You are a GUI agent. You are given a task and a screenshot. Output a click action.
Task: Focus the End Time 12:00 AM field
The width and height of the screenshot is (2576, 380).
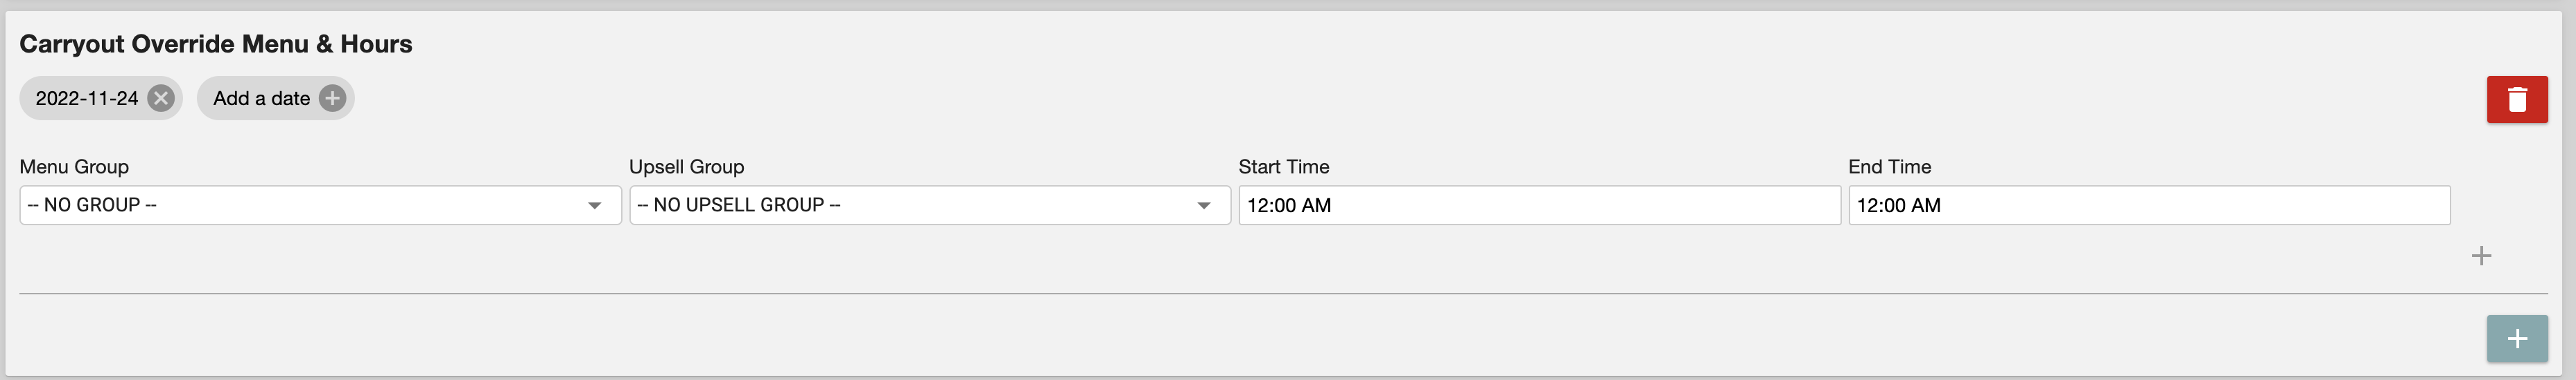pyautogui.click(x=2148, y=205)
